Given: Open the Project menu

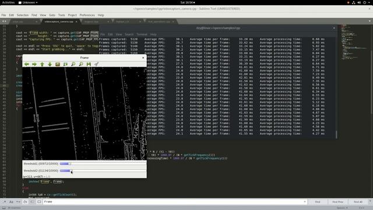Looking at the screenshot, I should pos(72,15).
